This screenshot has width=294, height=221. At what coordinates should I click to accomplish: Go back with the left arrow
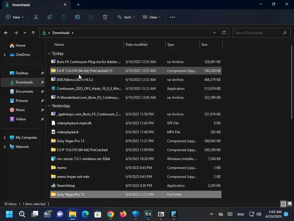[x=6, y=33]
